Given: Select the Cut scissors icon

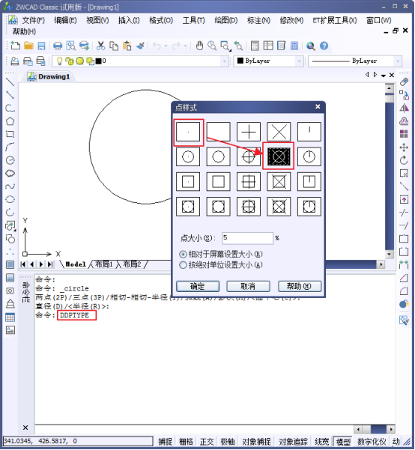Looking at the screenshot, I should tap(100, 46).
